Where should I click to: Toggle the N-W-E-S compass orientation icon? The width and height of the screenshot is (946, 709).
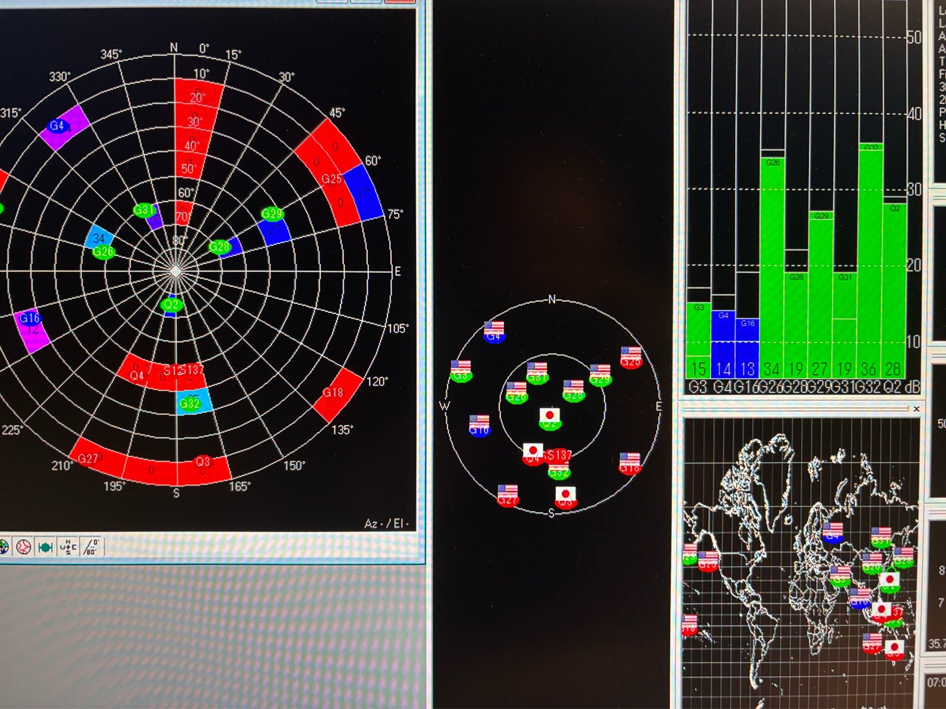(x=68, y=547)
